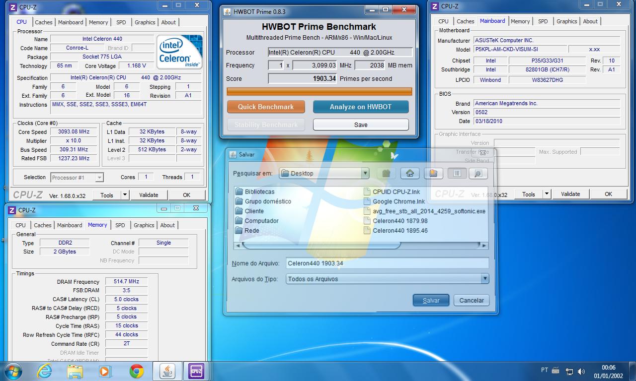636x381 pixels.
Task: Expand Tools arrow in the CPU-tab CPU-Z window
Action: (x=125, y=195)
